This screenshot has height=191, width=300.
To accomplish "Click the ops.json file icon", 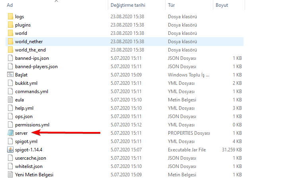I will click(10, 116).
